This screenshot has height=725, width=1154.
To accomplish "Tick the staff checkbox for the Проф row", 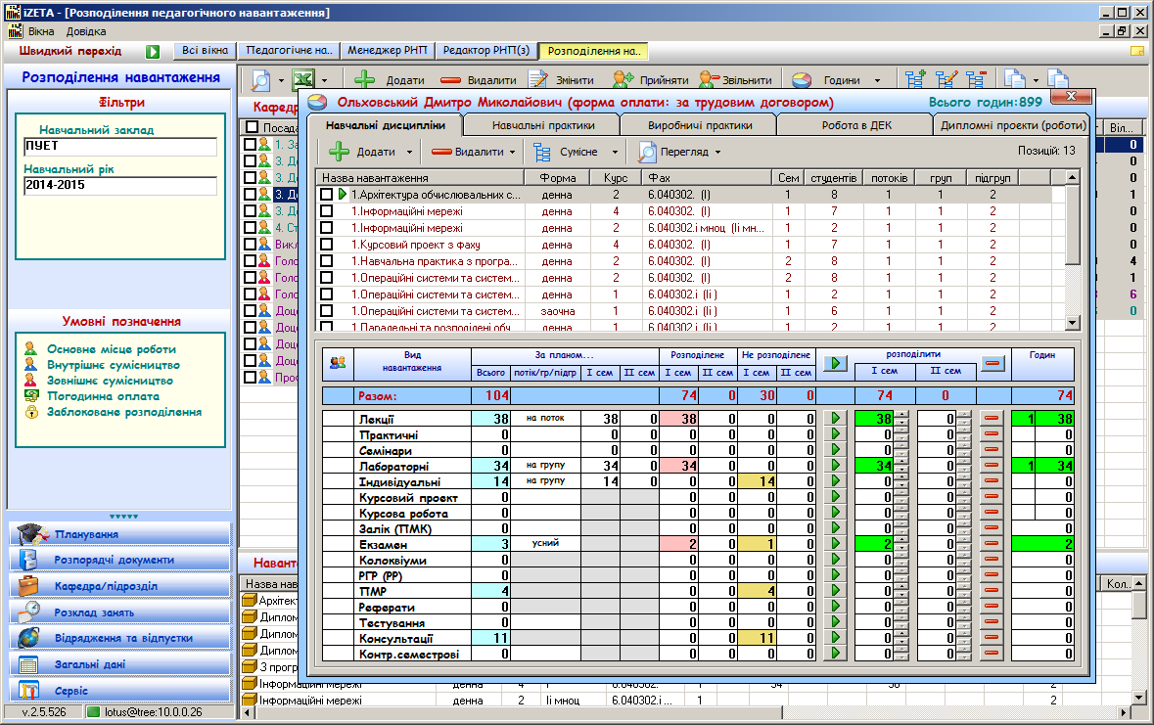I will 251,377.
